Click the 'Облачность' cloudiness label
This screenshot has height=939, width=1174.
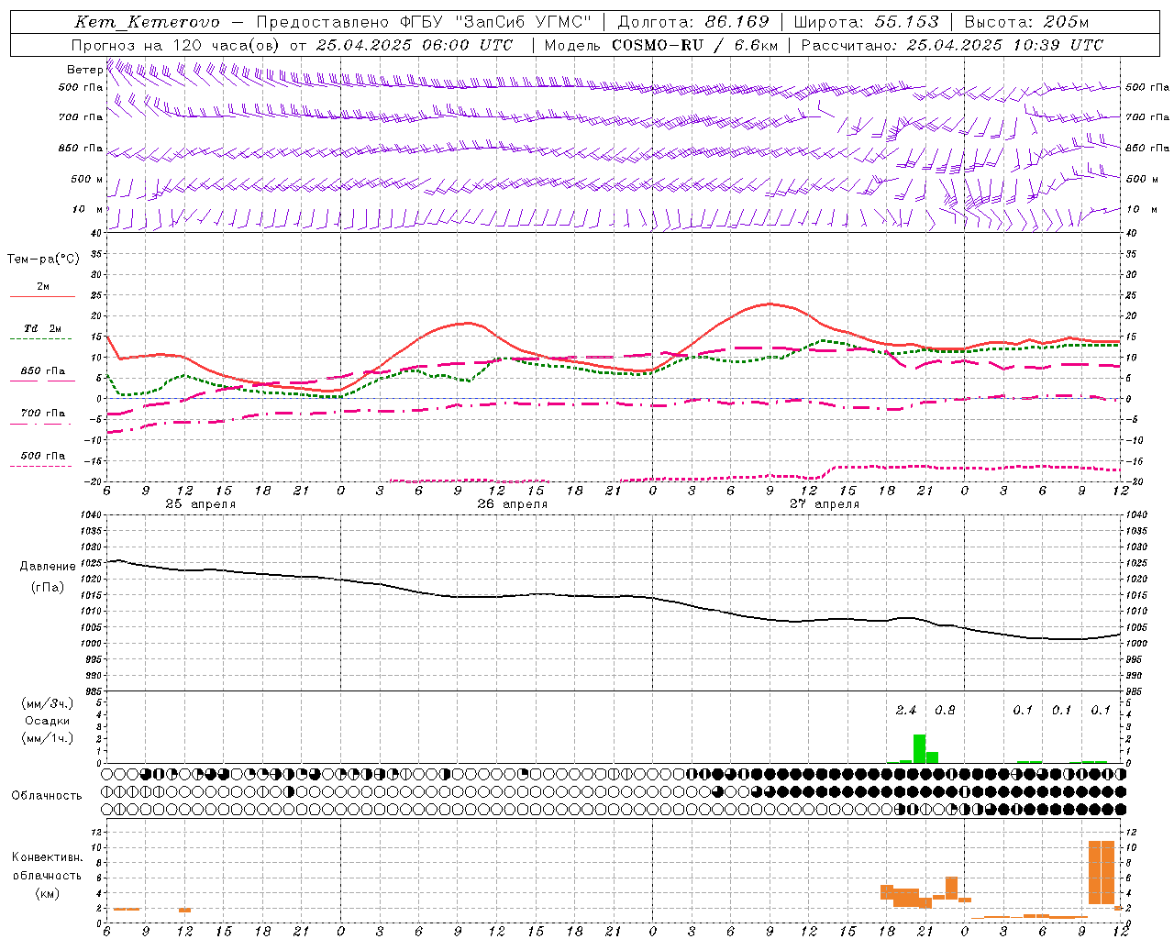pos(47,796)
